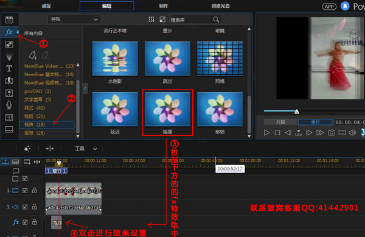Click the library menu icon beside search

coord(162,19)
